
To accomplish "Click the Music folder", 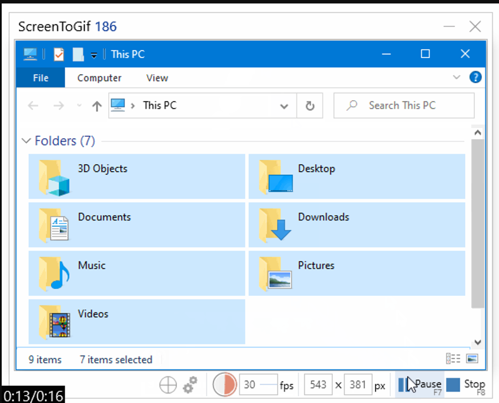I will click(x=137, y=274).
